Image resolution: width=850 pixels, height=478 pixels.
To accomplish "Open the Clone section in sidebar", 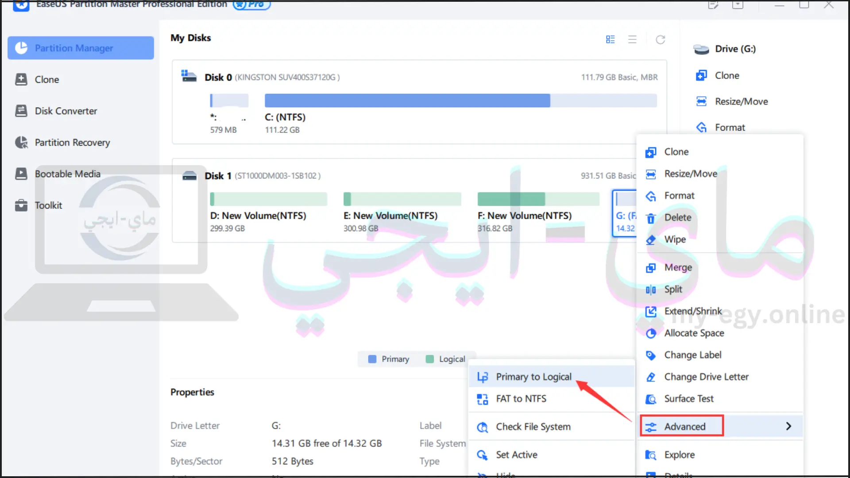I will tap(46, 80).
